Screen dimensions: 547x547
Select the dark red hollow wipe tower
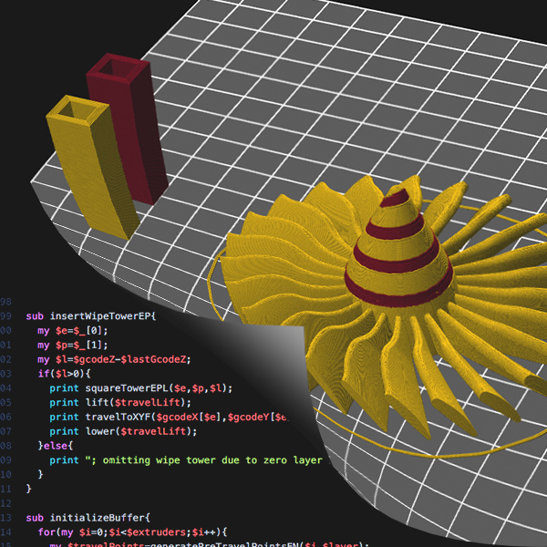pos(129,129)
